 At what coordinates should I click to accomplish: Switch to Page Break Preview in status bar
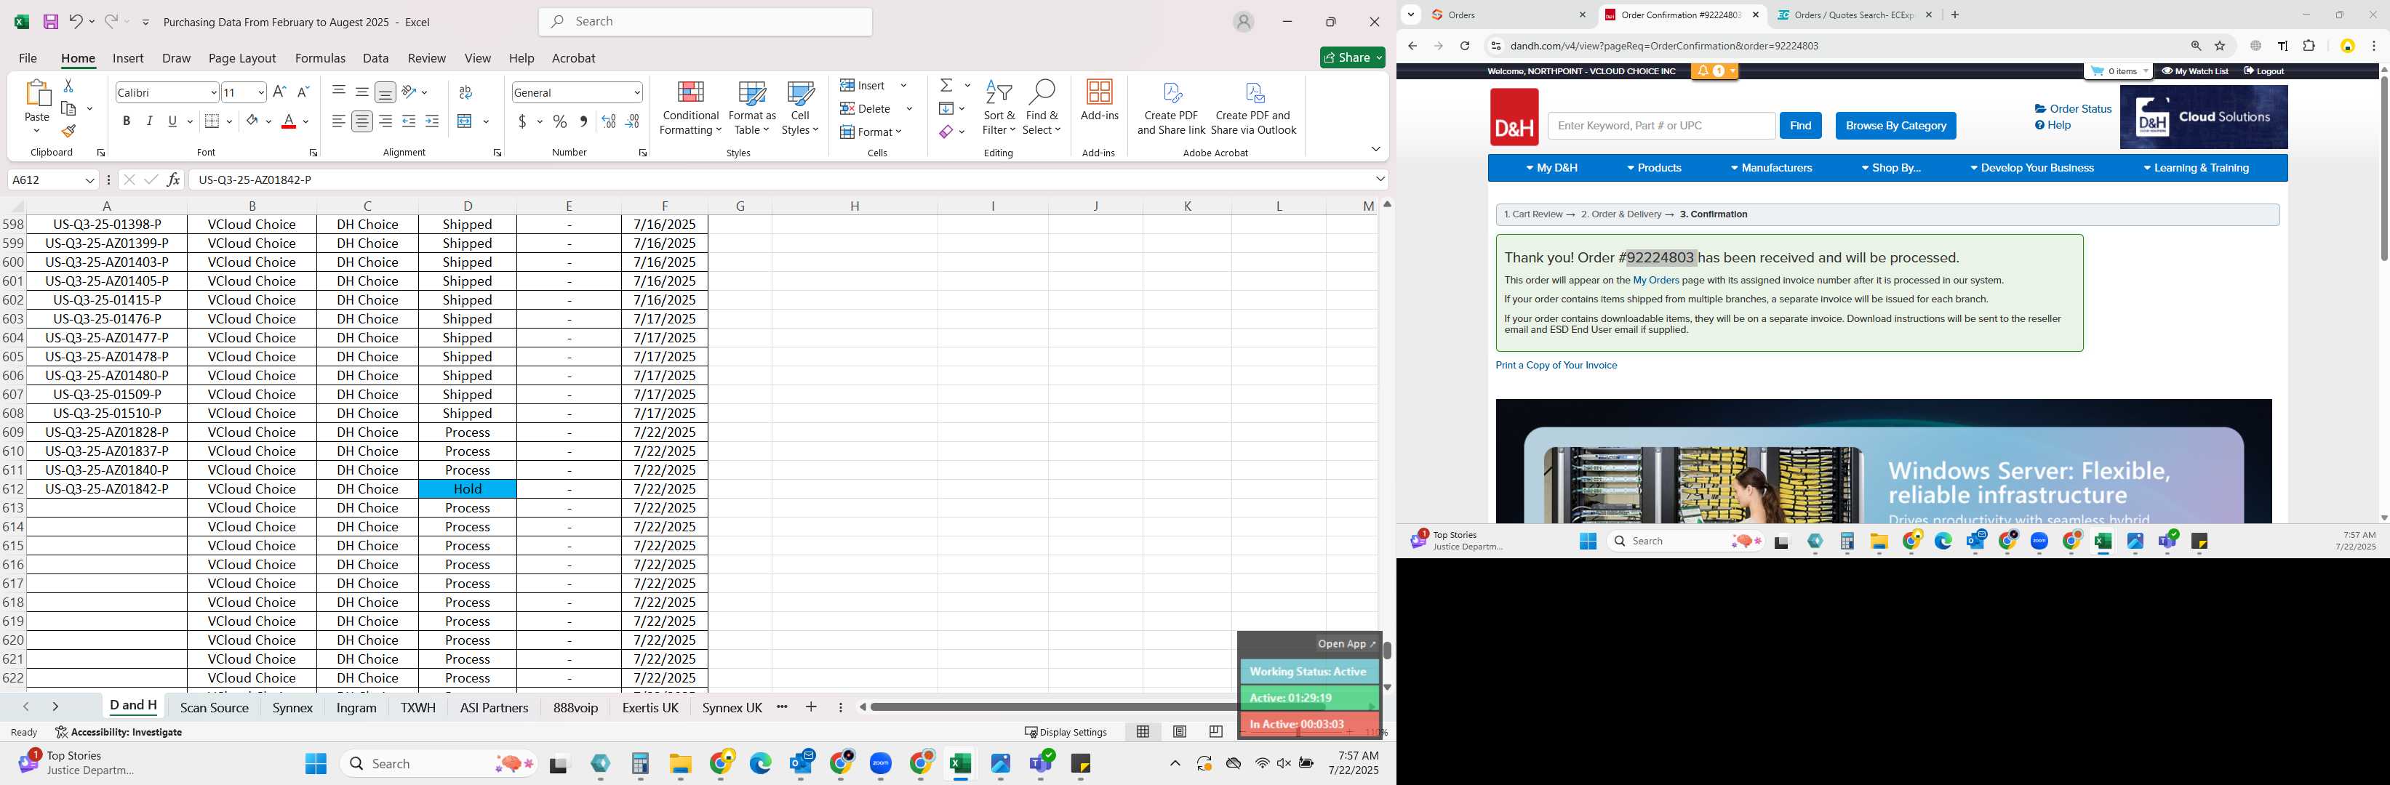1215,731
